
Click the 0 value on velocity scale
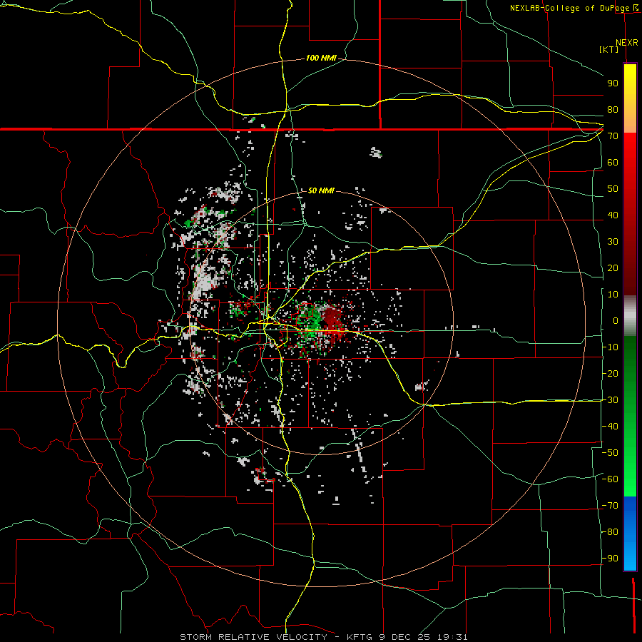pos(616,320)
